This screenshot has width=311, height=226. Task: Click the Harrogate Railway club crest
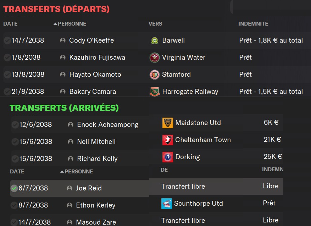click(x=154, y=91)
